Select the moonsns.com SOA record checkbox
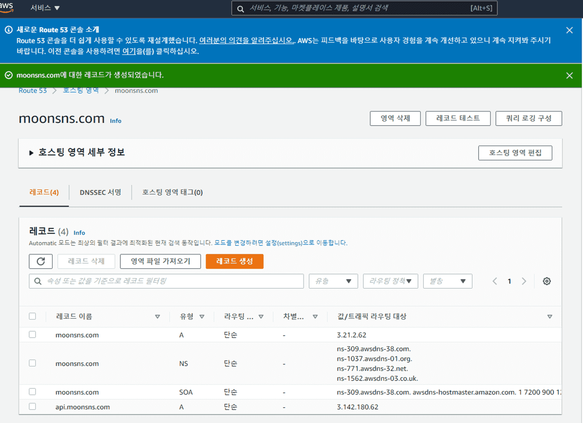The width and height of the screenshot is (583, 423). click(33, 391)
